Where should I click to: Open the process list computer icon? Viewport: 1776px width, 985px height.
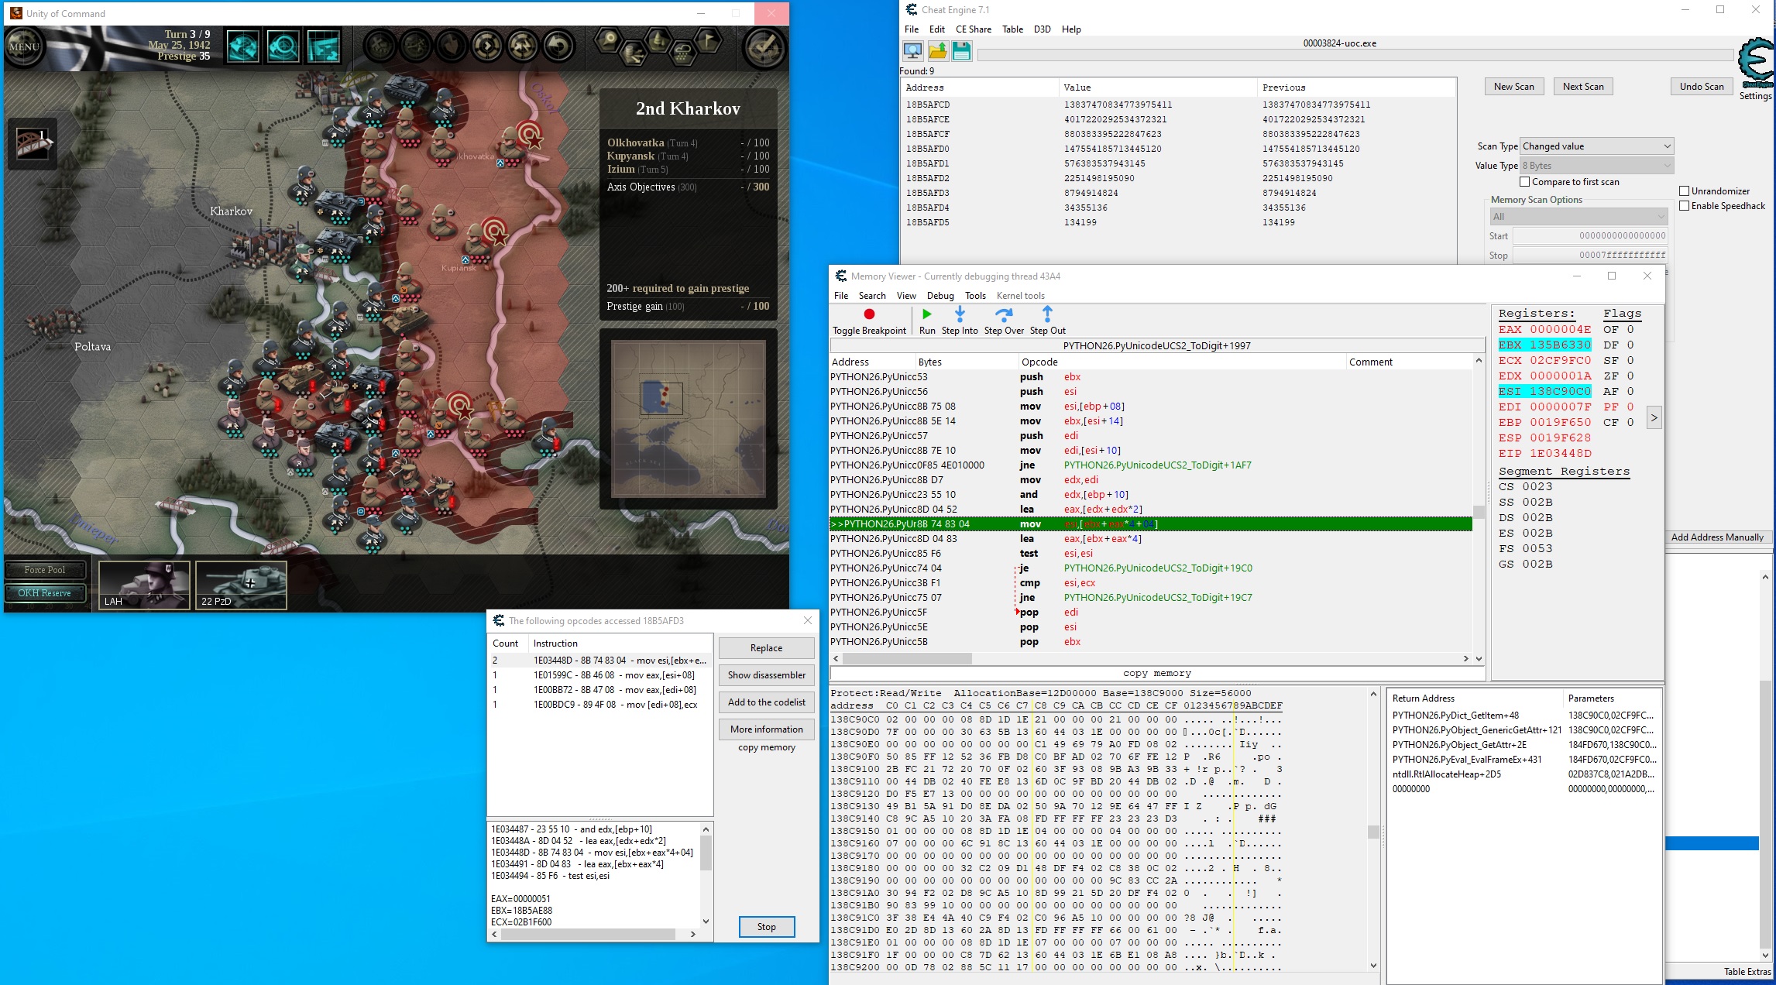(913, 51)
